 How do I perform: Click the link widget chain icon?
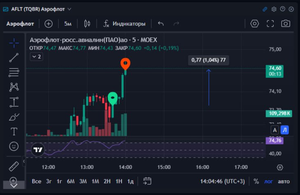[265, 9]
